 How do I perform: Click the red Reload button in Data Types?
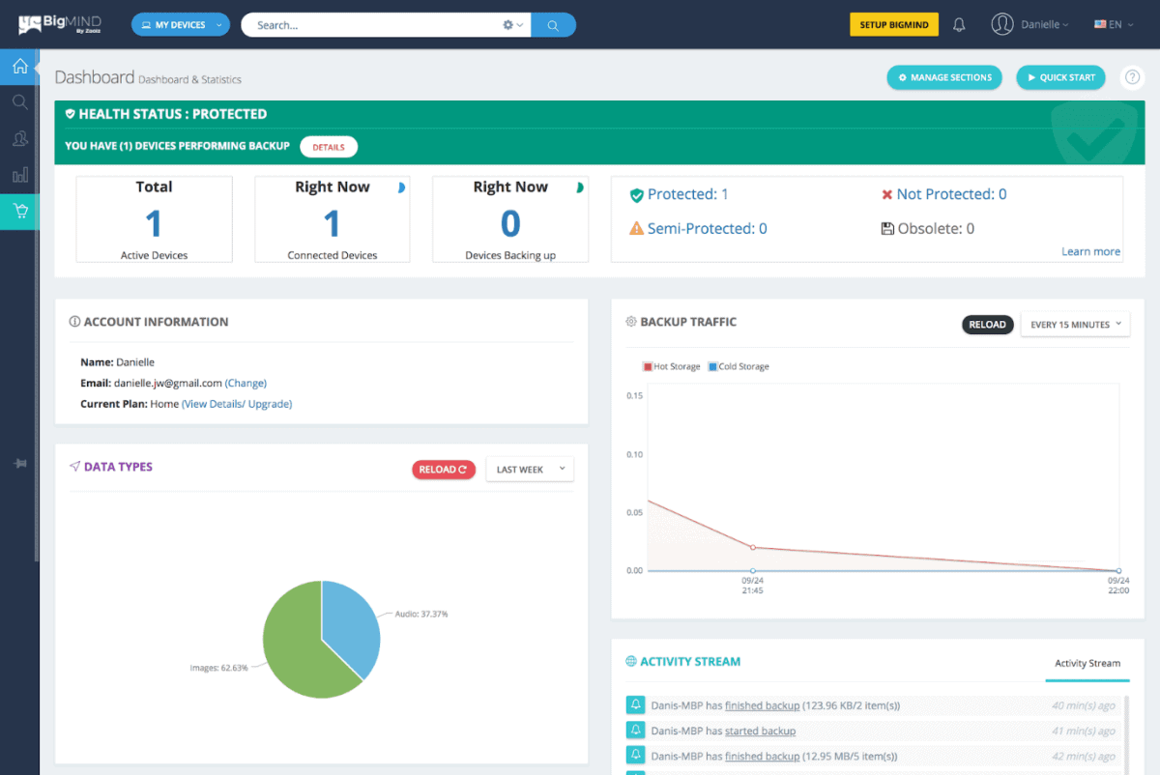(444, 470)
